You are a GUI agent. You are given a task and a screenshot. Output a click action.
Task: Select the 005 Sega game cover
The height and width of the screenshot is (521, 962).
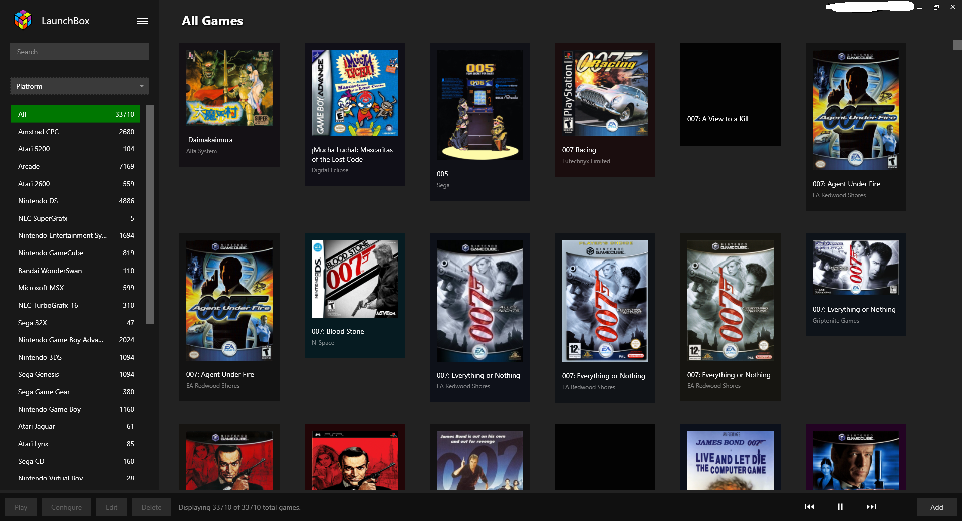click(x=480, y=105)
